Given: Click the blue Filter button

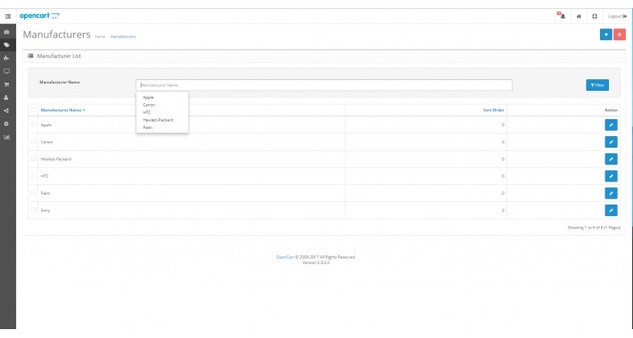Looking at the screenshot, I should click(x=597, y=85).
